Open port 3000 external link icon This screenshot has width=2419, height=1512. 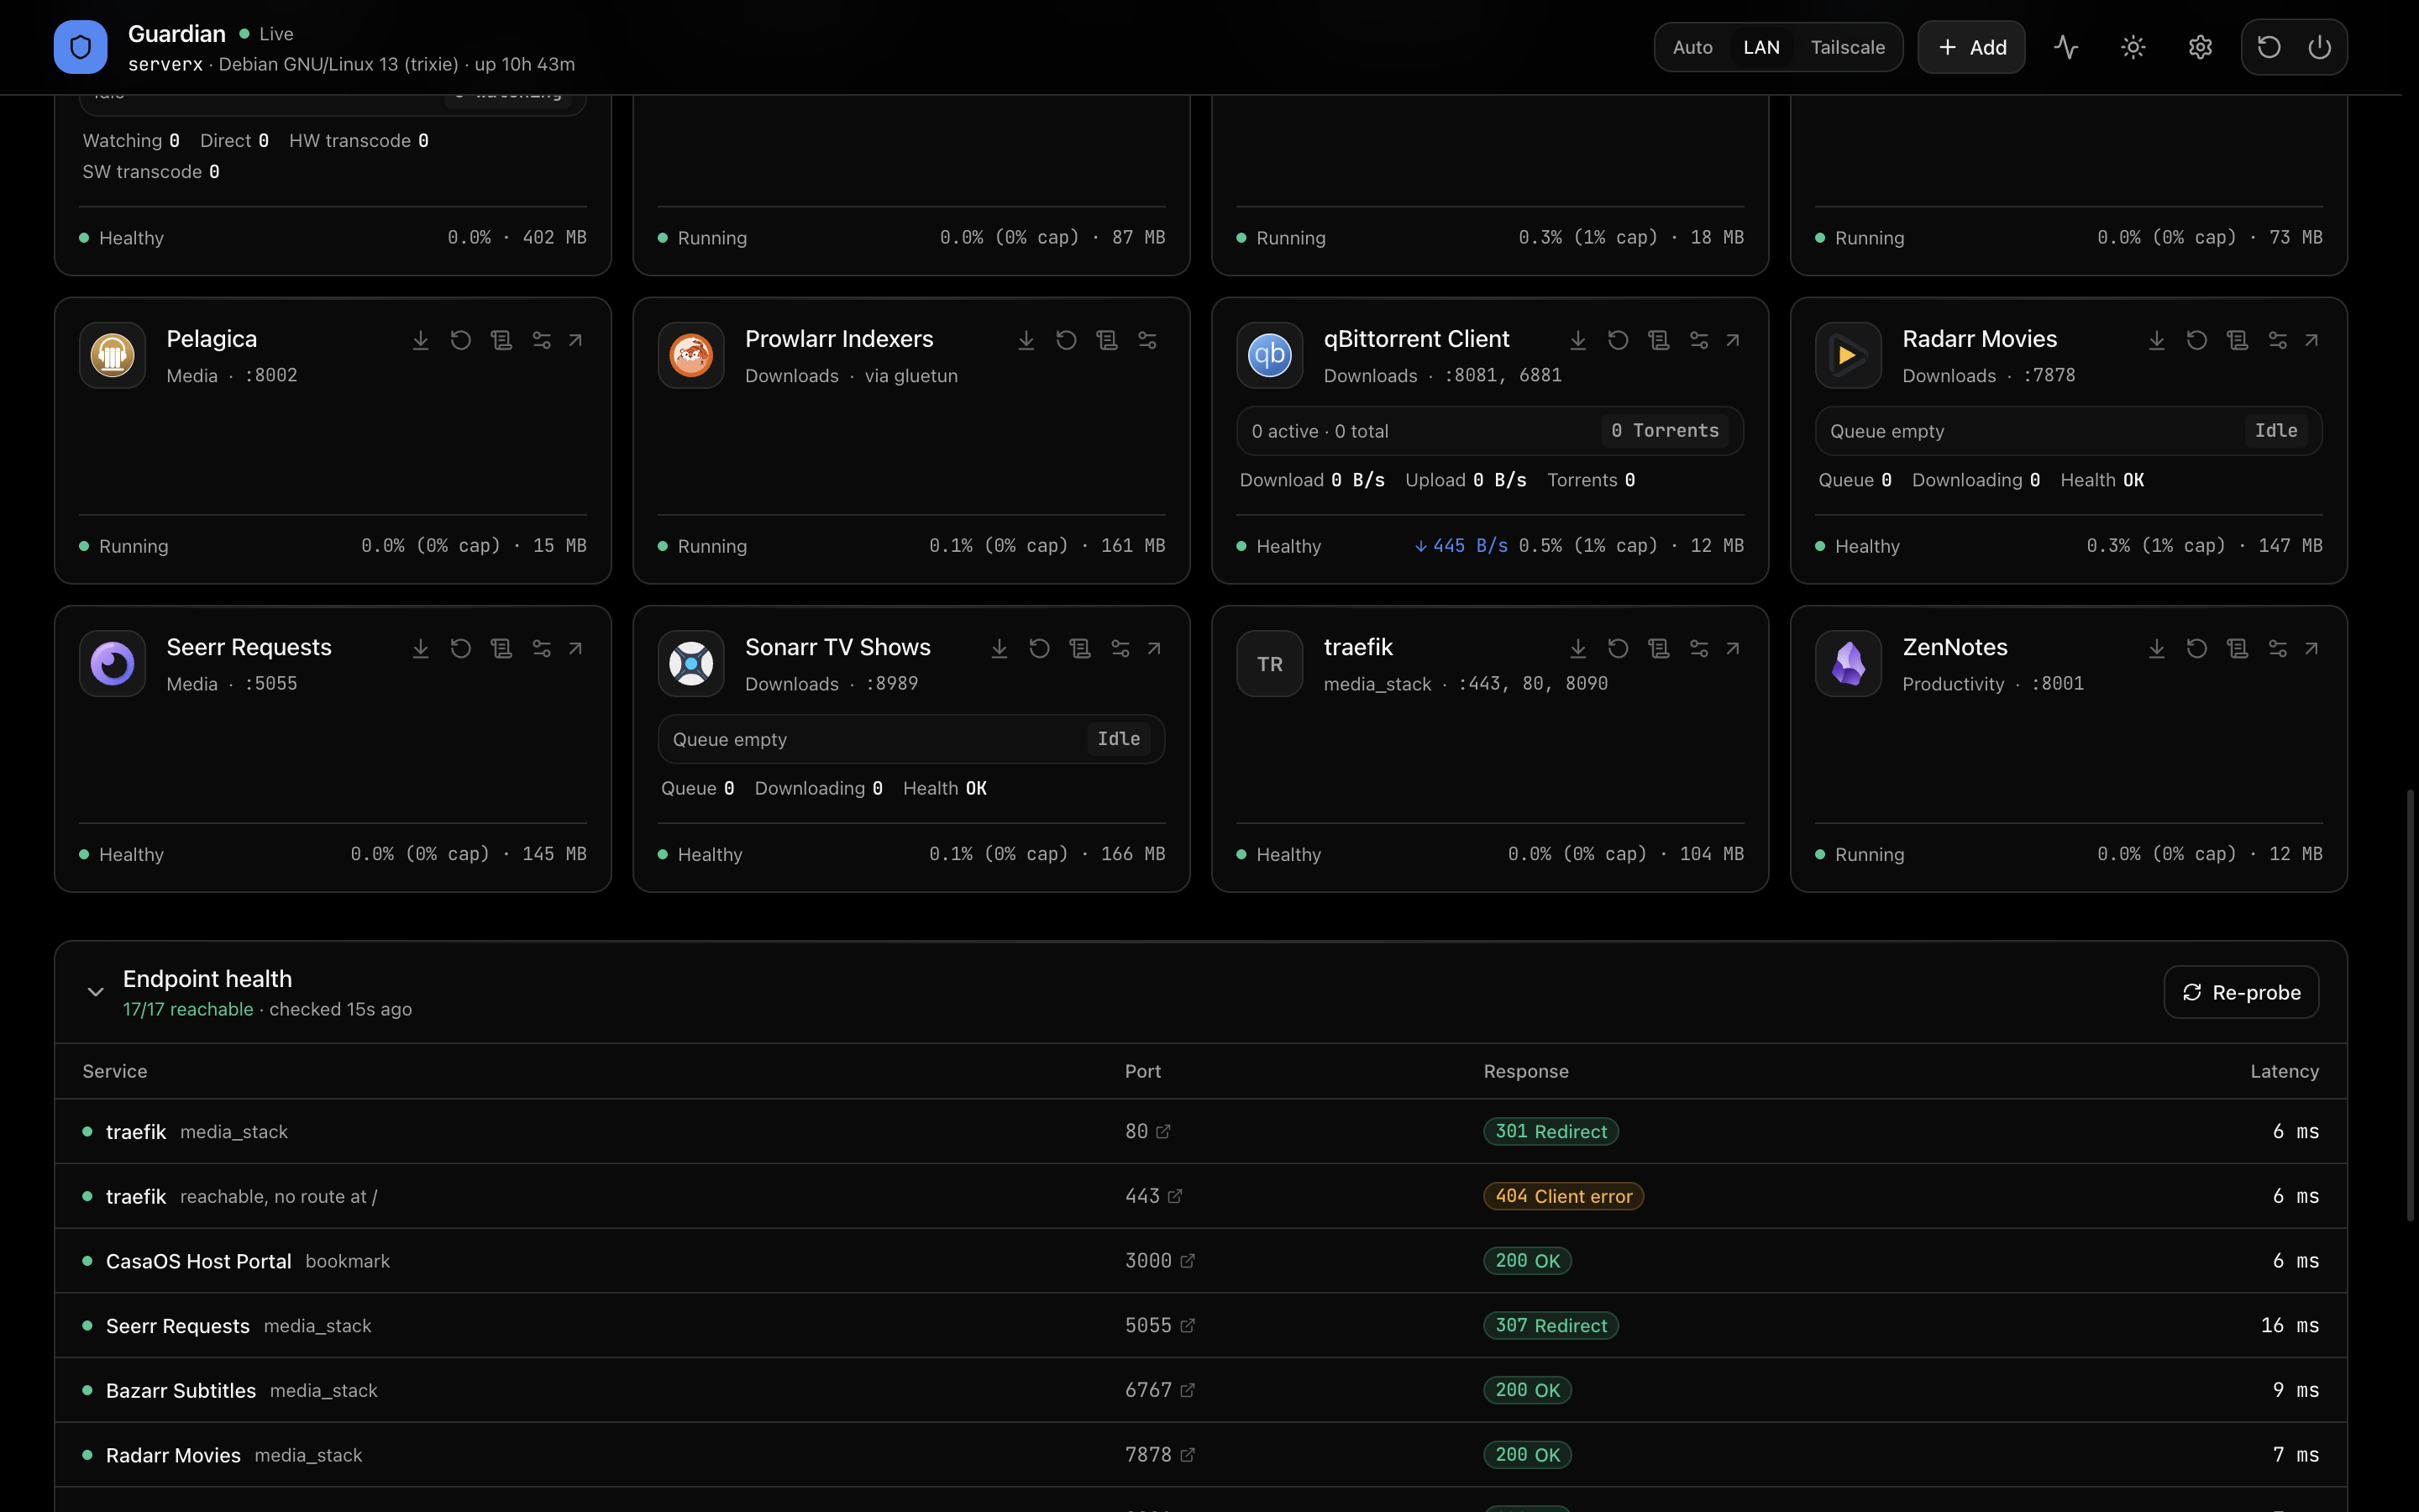point(1188,1262)
